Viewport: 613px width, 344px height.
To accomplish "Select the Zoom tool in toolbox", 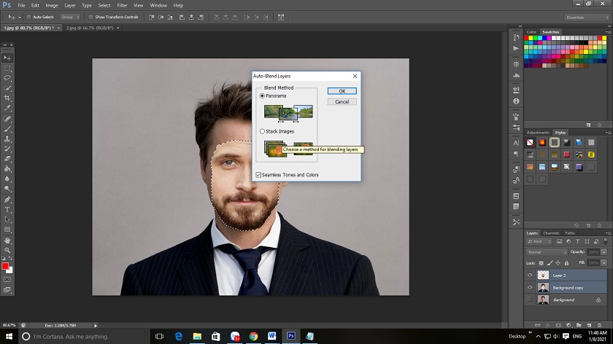I will pos(7,250).
